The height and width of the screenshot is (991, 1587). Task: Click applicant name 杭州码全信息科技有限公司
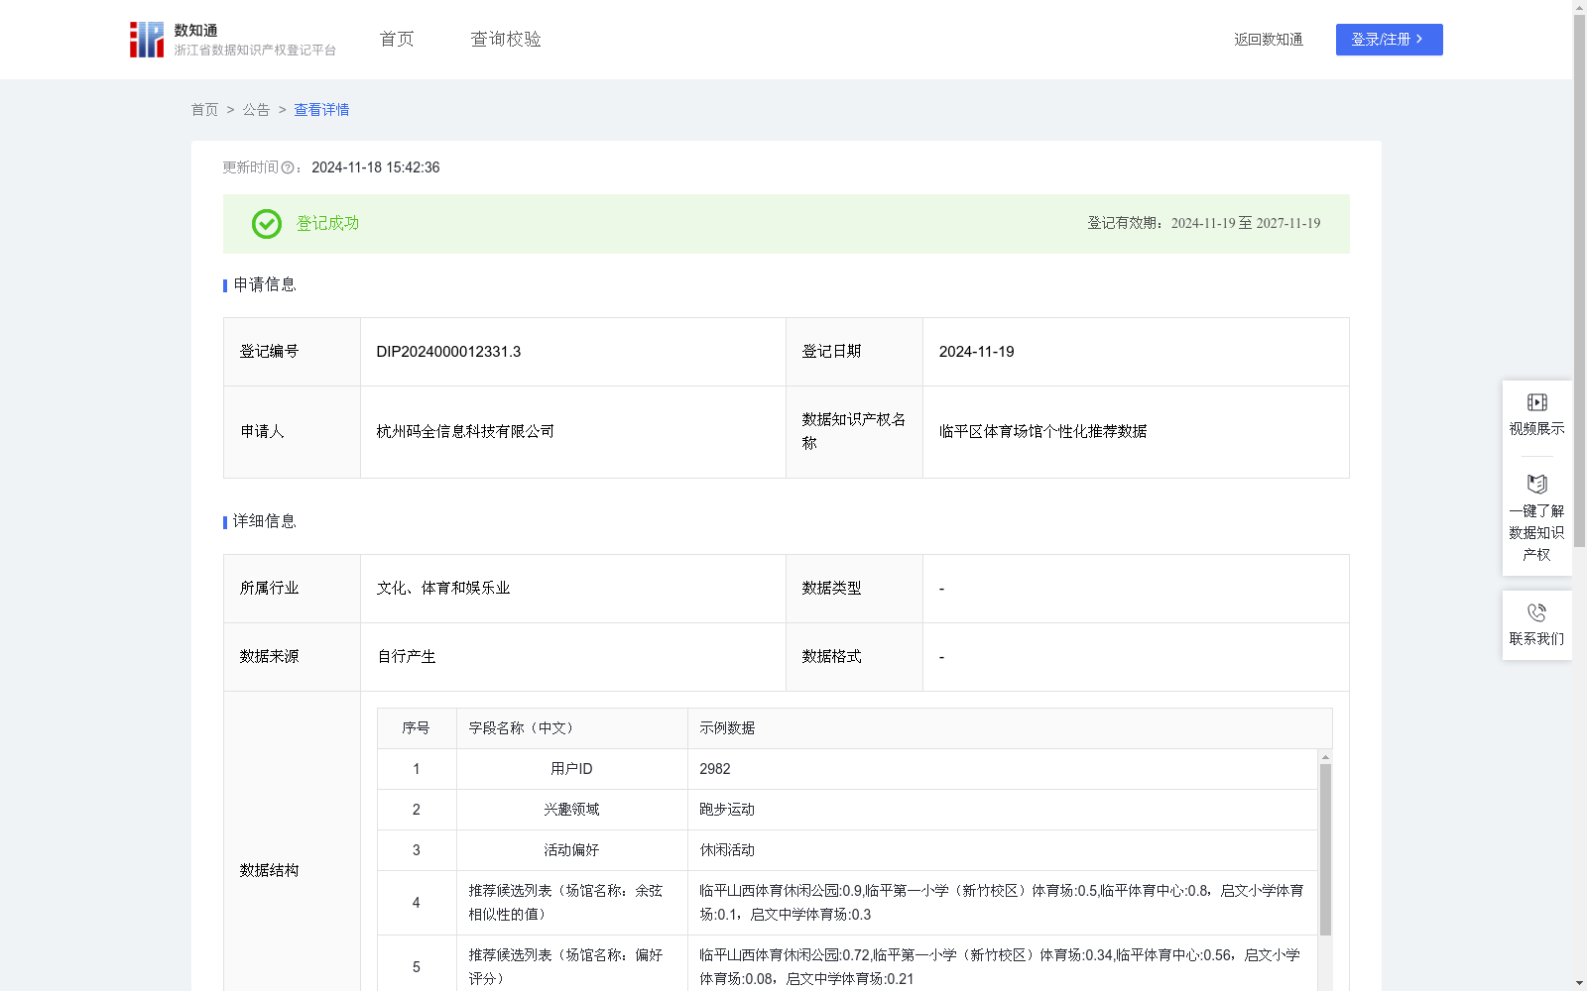click(x=465, y=432)
